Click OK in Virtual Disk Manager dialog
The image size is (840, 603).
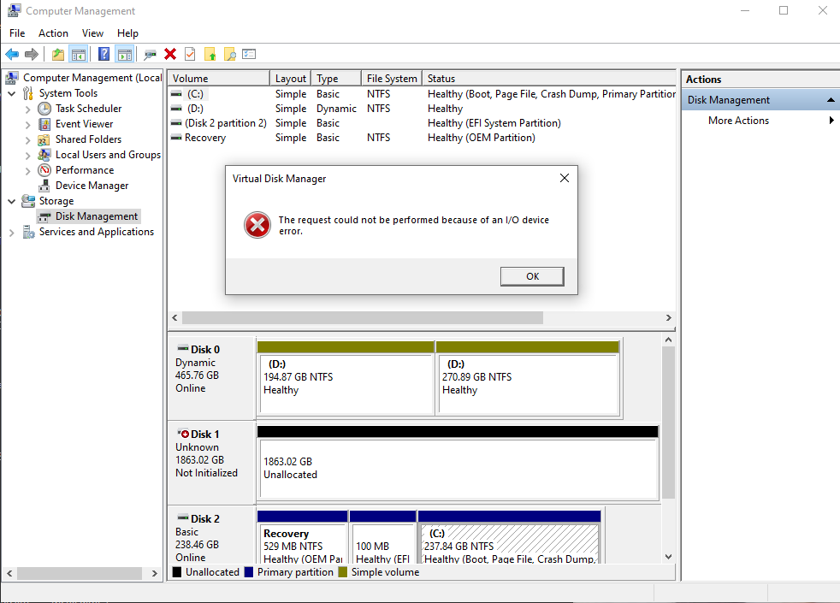[532, 276]
